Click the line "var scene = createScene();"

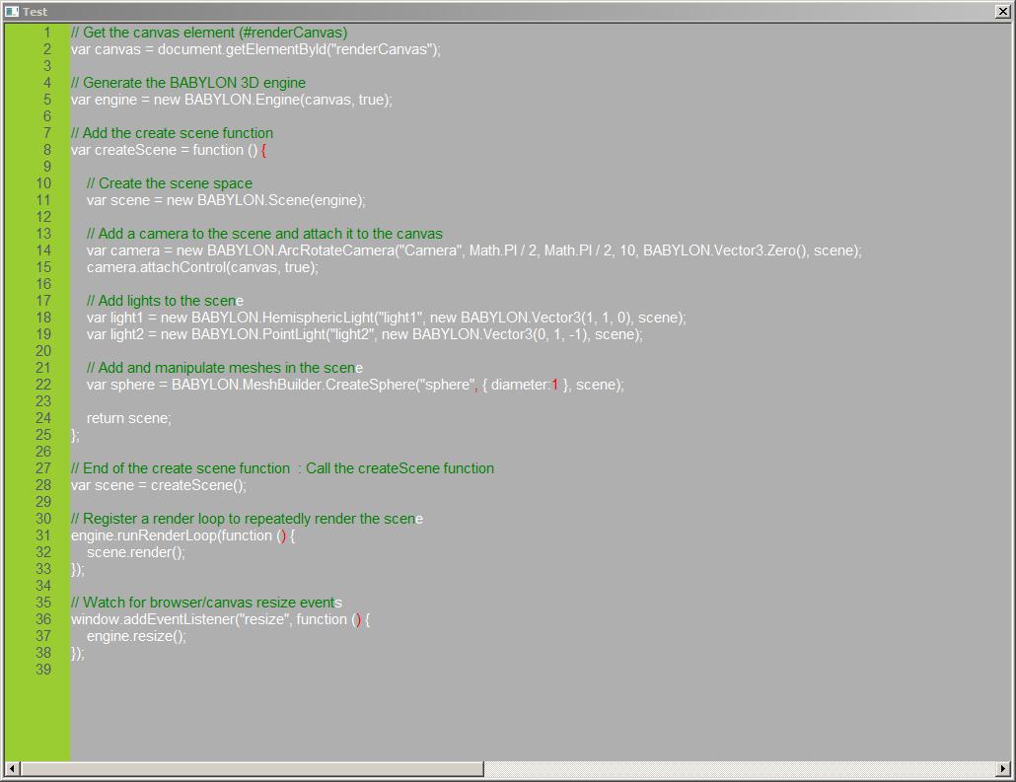(x=159, y=485)
